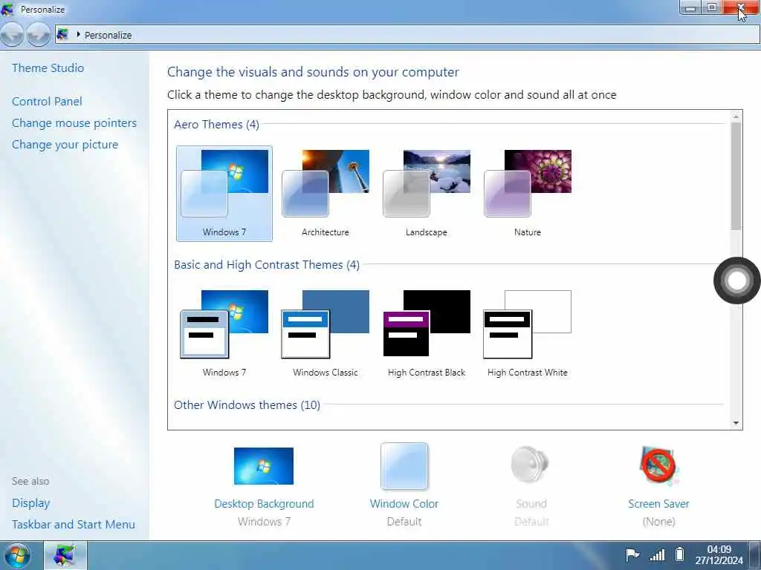Click the Window Color swatch icon
761x570 pixels.
pyautogui.click(x=404, y=466)
